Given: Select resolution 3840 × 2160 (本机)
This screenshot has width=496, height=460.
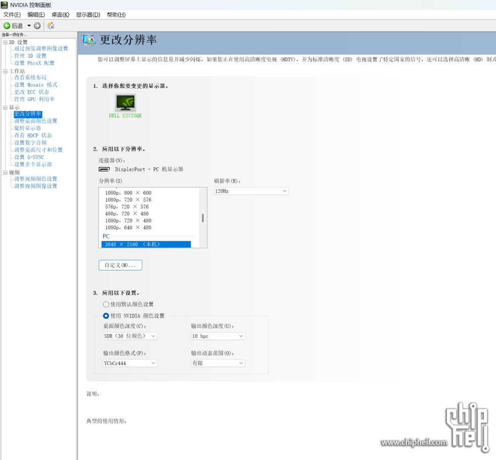Looking at the screenshot, I should (146, 244).
